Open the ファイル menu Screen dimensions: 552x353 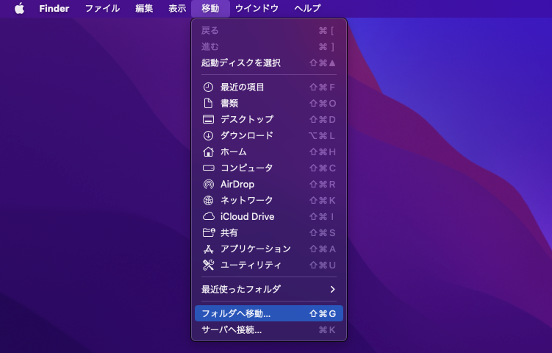(x=102, y=8)
